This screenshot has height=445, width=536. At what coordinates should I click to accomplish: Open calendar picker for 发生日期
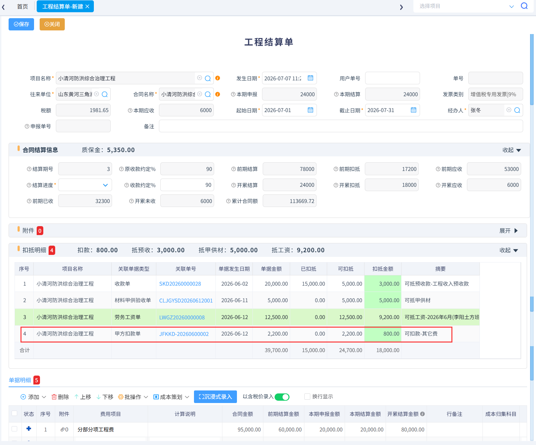pyautogui.click(x=310, y=78)
